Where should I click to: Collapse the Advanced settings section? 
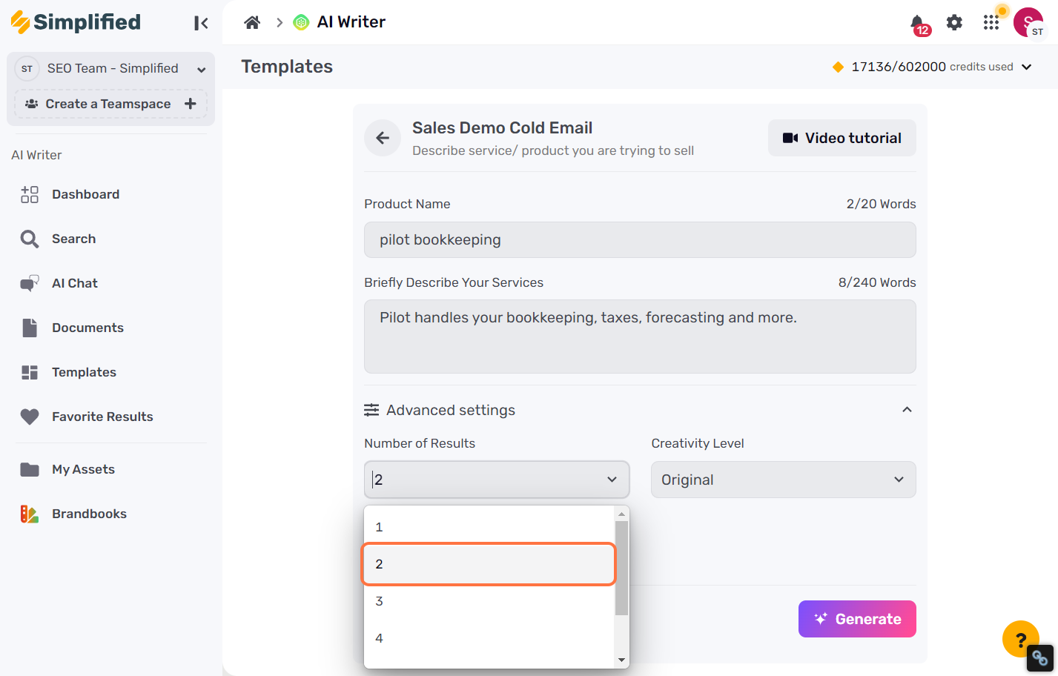(907, 410)
